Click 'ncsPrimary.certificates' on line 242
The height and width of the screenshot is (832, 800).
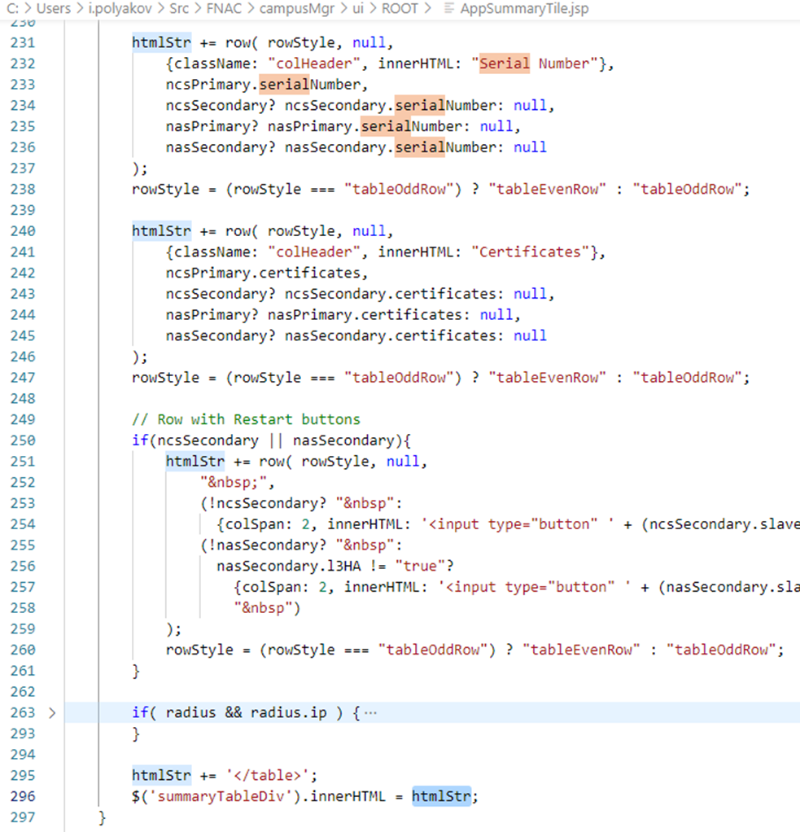(263, 273)
